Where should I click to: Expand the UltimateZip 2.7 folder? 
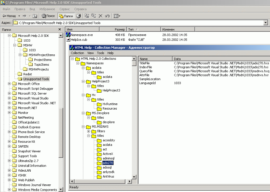point(9,161)
